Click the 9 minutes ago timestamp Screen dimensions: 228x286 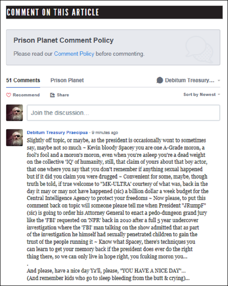[105, 133]
